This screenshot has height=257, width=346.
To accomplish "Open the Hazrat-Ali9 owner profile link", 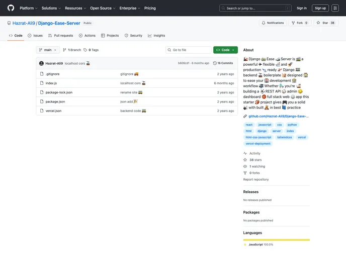I will coord(24,23).
